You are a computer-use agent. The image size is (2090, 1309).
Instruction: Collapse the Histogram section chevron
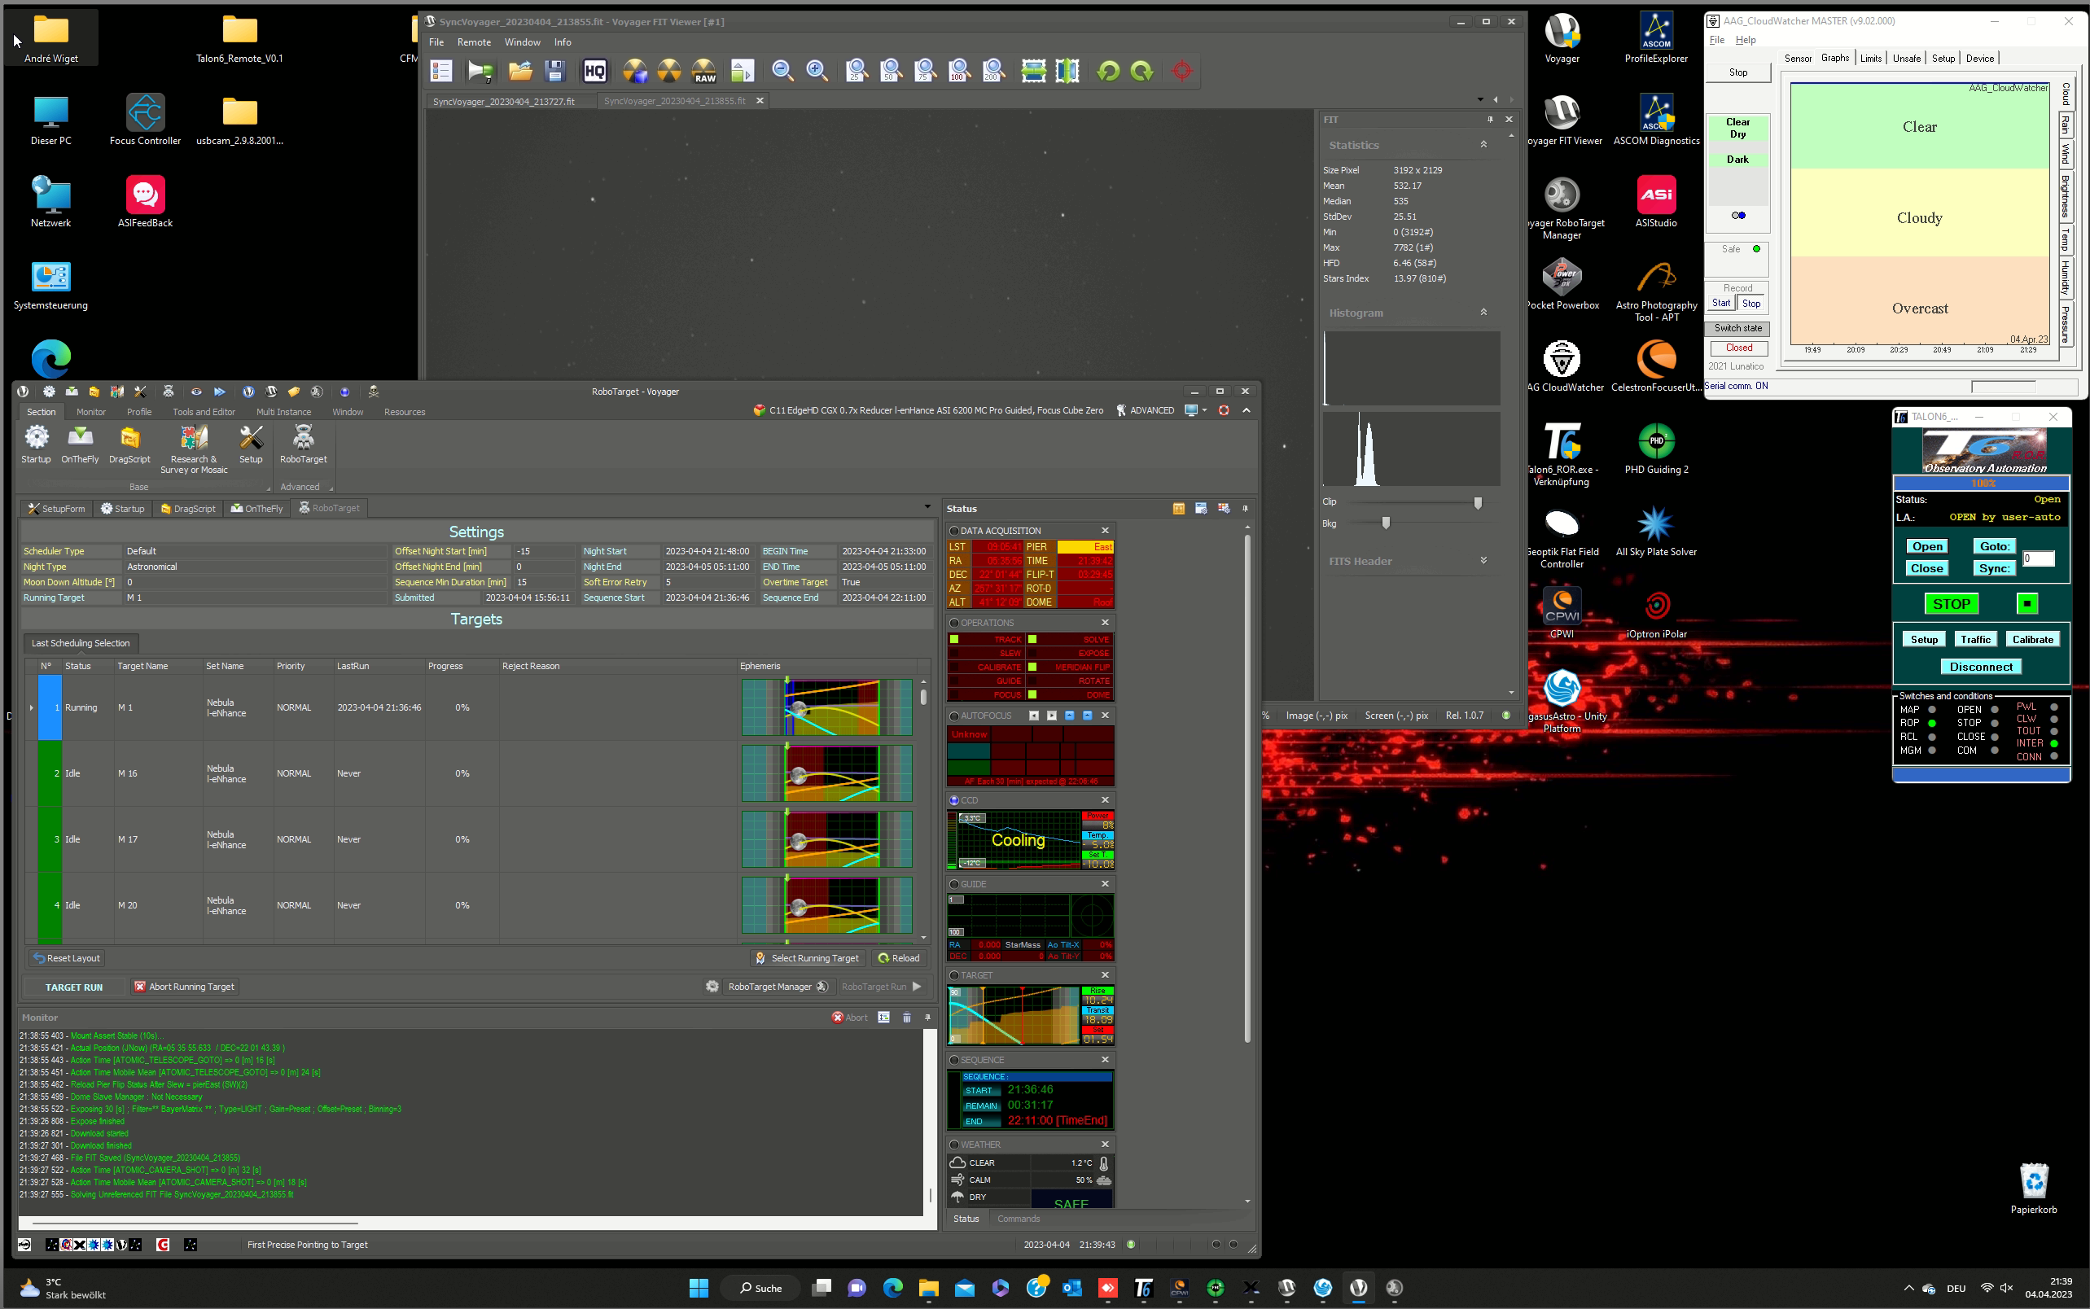point(1483,313)
